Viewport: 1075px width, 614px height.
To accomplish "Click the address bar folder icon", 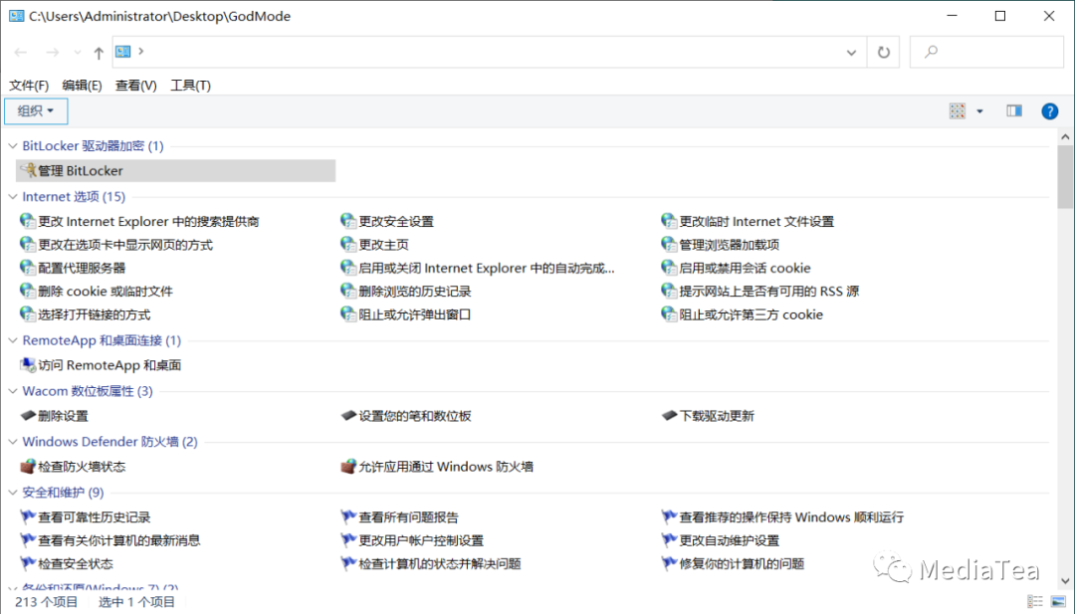I will [122, 52].
